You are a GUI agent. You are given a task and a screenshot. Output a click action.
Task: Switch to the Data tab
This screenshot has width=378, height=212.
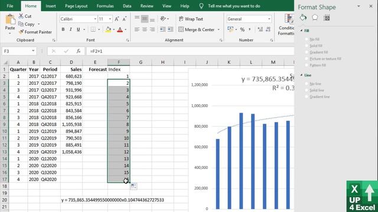(127, 6)
